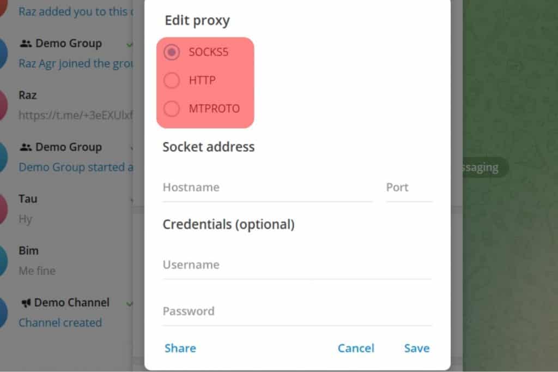
Task: Click the Tau chat avatar
Action: pos(3,207)
